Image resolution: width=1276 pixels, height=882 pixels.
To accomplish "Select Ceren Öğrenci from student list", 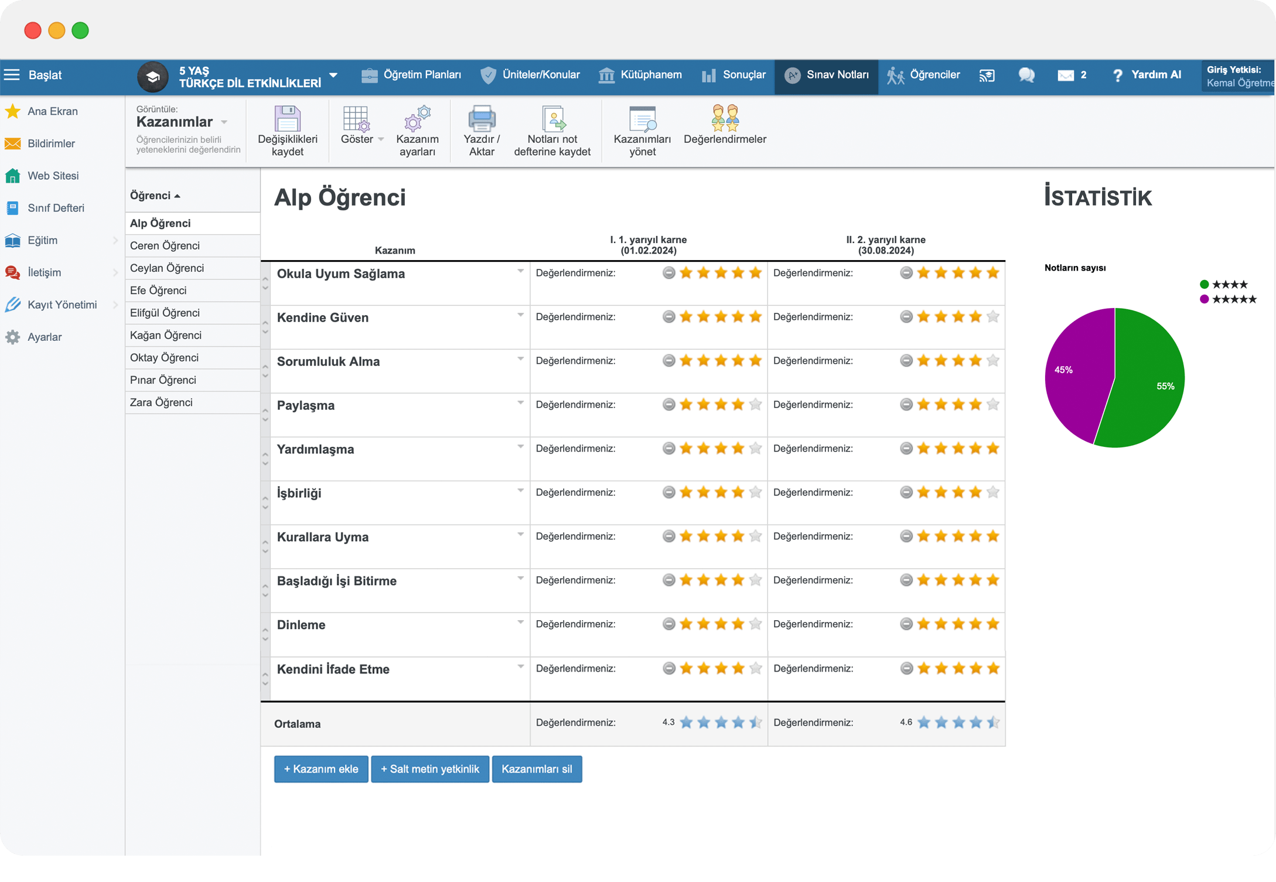I will (165, 245).
